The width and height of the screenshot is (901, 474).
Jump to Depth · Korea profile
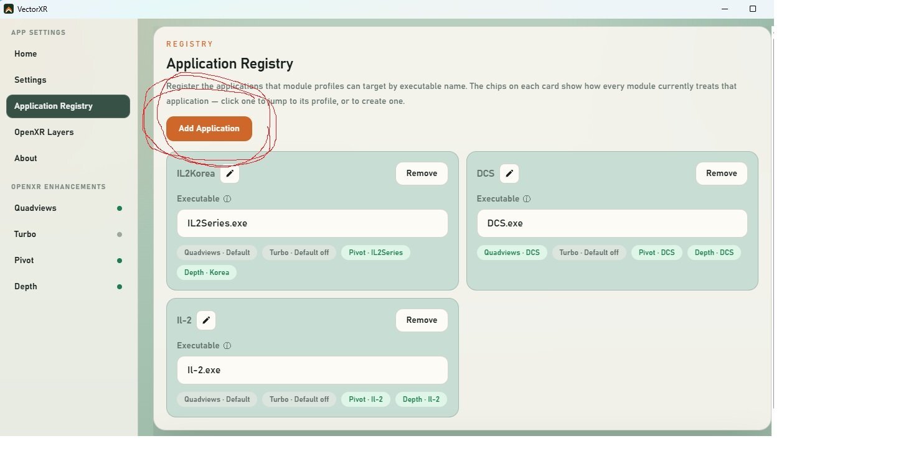(x=207, y=272)
